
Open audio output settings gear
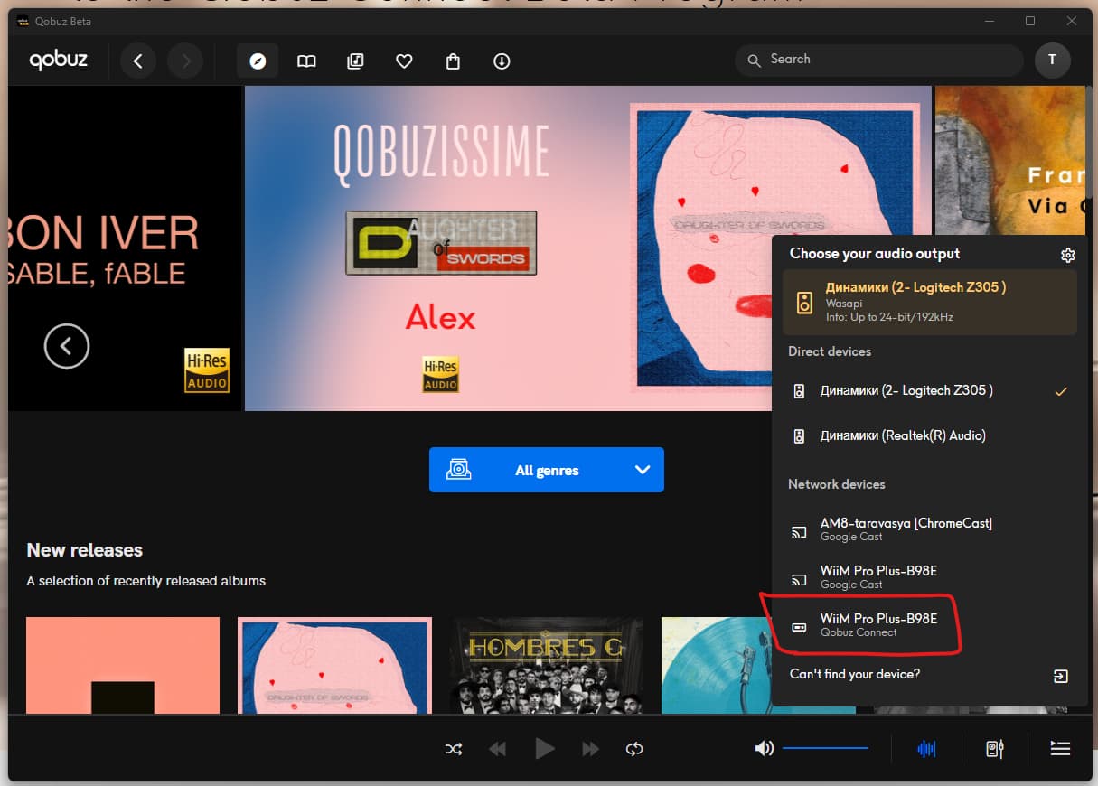coord(1067,255)
